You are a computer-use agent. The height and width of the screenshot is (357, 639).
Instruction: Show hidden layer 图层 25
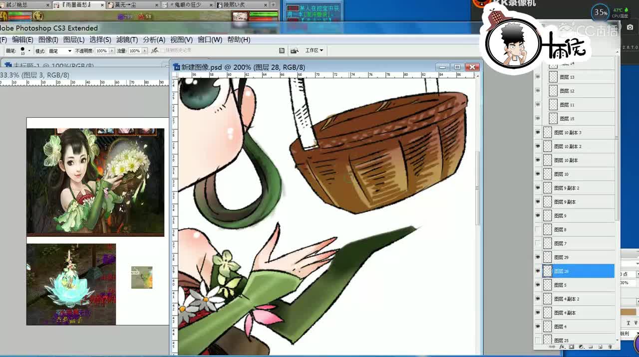[538, 341]
